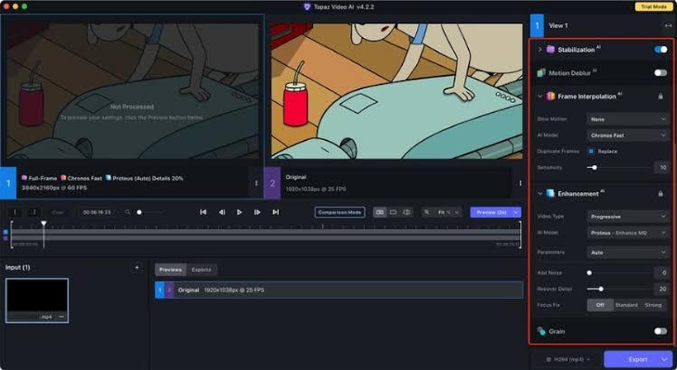Viewport: 677px width, 370px height.
Task: Click the Topaz Video AI shield logo
Action: click(x=307, y=7)
